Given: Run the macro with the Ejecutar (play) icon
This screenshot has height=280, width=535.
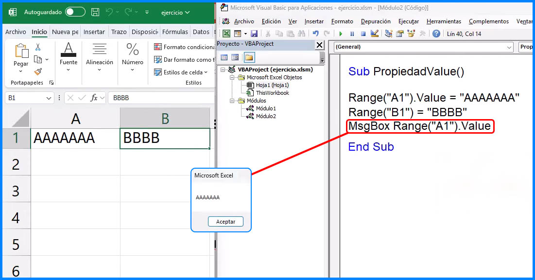Looking at the screenshot, I should (341, 33).
